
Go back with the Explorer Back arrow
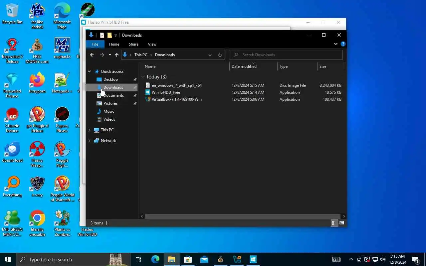pyautogui.click(x=92, y=55)
